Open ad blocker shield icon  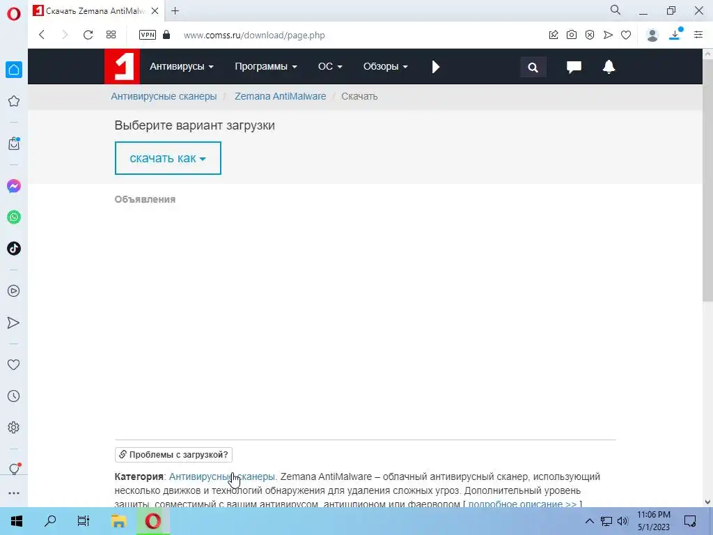tap(590, 35)
